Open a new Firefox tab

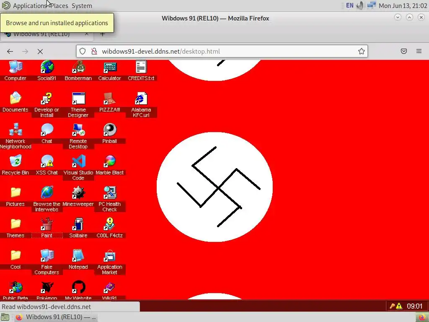point(103,34)
